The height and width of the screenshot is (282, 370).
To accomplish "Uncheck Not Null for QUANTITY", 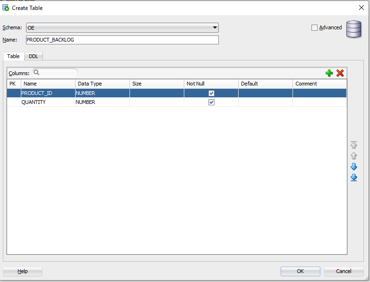I will click(211, 103).
